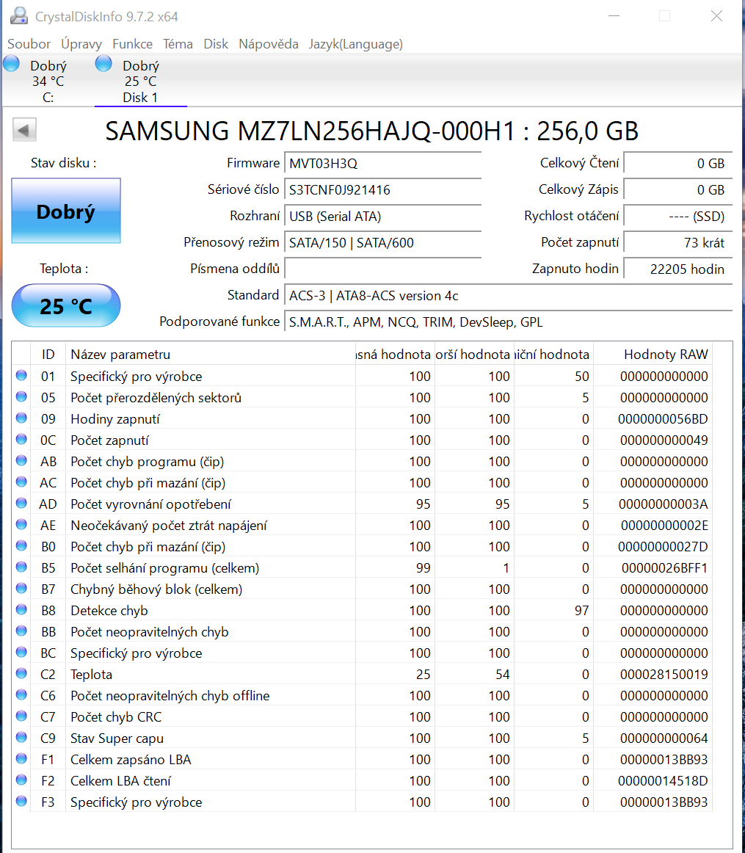This screenshot has width=745, height=853.
Task: Click the Dobrý health status button
Action: [65, 211]
